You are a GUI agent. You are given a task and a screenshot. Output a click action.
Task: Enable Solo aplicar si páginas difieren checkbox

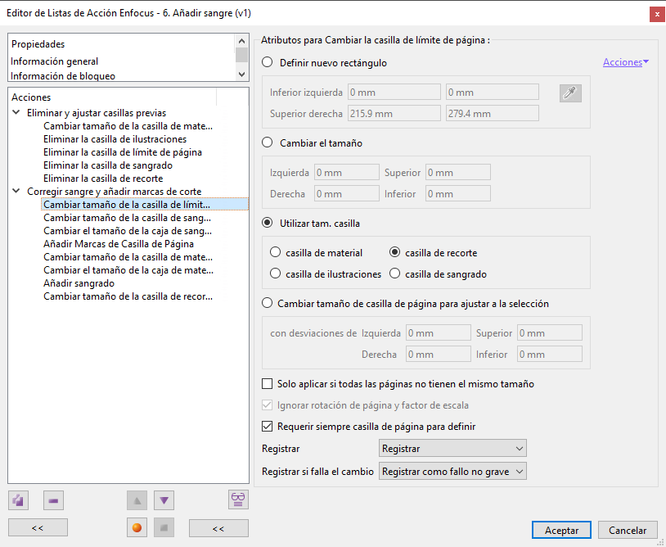[268, 384]
